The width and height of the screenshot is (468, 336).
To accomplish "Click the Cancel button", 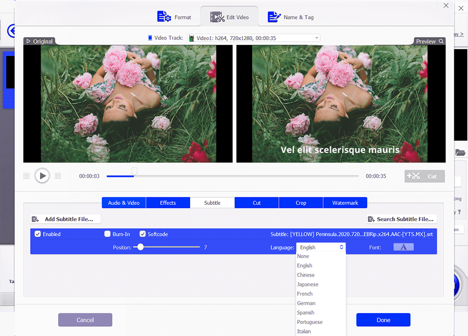I will coord(85,320).
